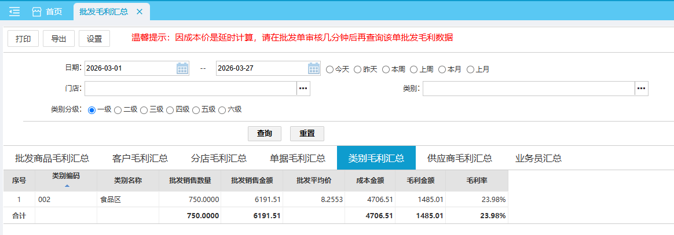Screen dimensions: 674x235
Task: Switch to 客户毛利汇总 tab
Action: coord(140,158)
